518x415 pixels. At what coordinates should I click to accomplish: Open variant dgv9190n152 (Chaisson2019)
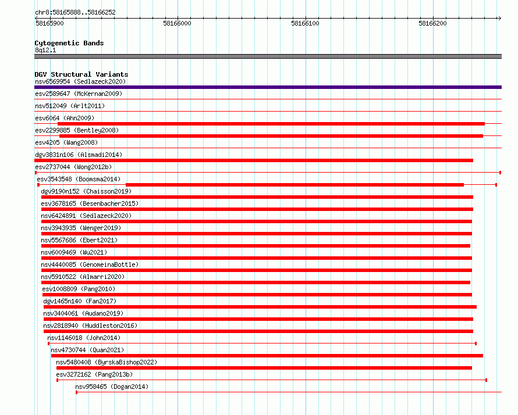[x=86, y=191]
